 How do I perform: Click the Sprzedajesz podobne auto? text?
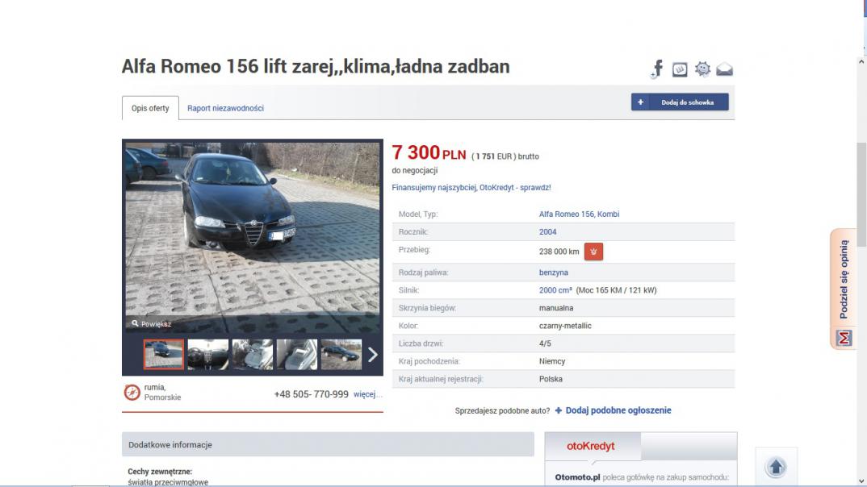click(x=502, y=410)
